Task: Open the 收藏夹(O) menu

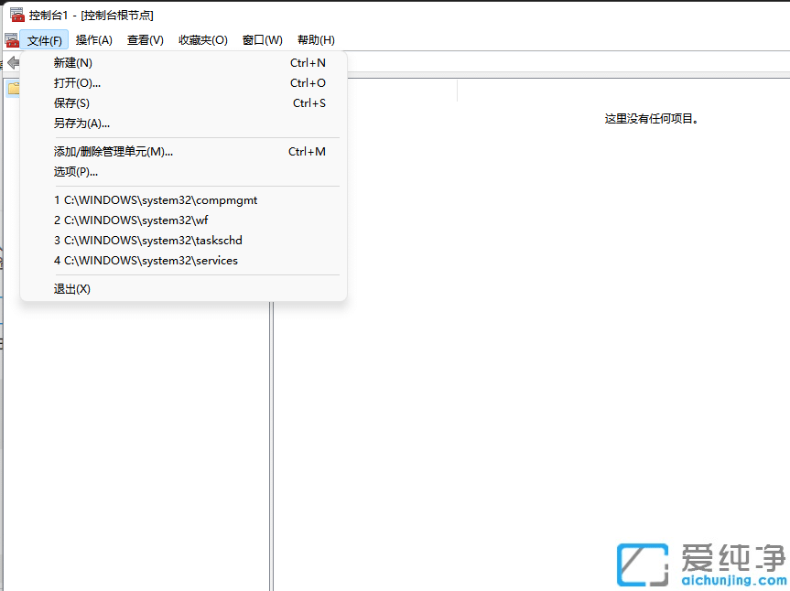Action: tap(203, 39)
